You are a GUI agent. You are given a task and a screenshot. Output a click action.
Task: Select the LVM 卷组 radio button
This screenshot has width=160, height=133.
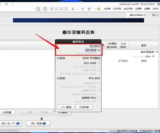(99, 83)
